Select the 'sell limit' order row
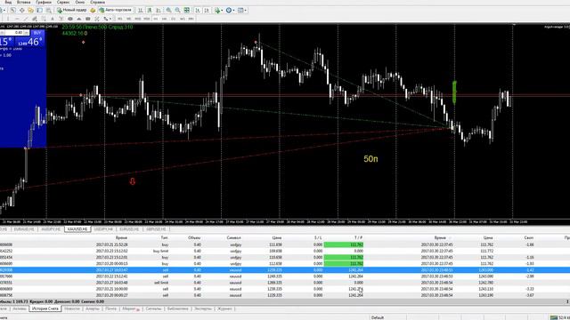Image resolution: width=570 pixels, height=320 pixels. click(x=285, y=283)
